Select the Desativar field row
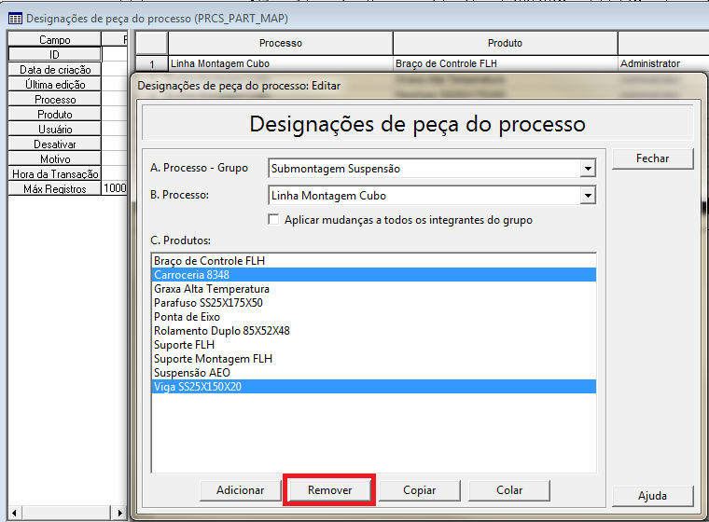The height and width of the screenshot is (522, 709). click(x=55, y=144)
